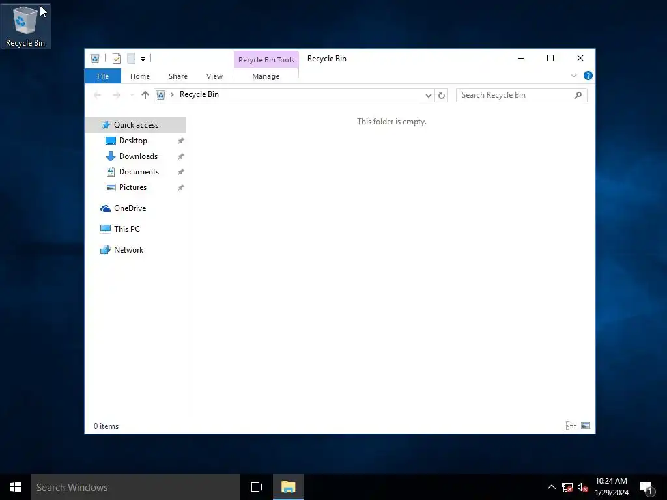Viewport: 667px width, 500px height.
Task: Click the pin icon next to Desktop
Action: pos(181,141)
